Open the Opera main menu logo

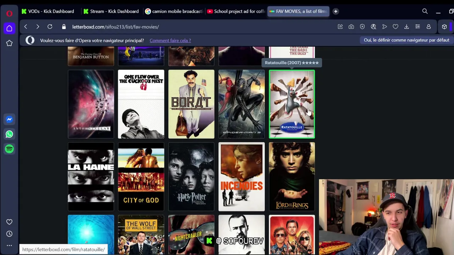9,14
